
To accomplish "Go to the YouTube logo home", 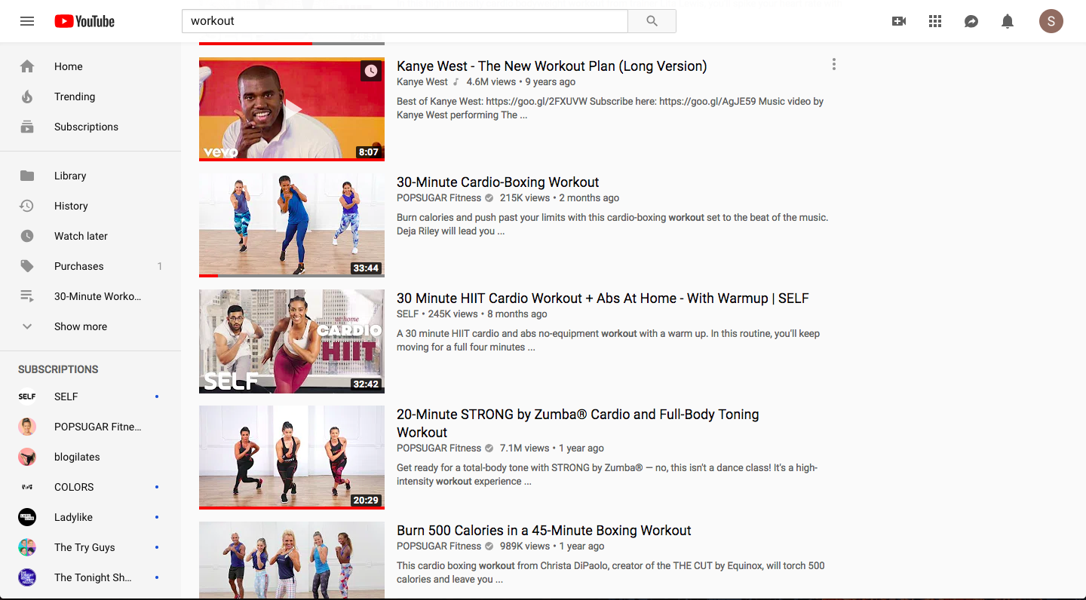I will click(84, 21).
